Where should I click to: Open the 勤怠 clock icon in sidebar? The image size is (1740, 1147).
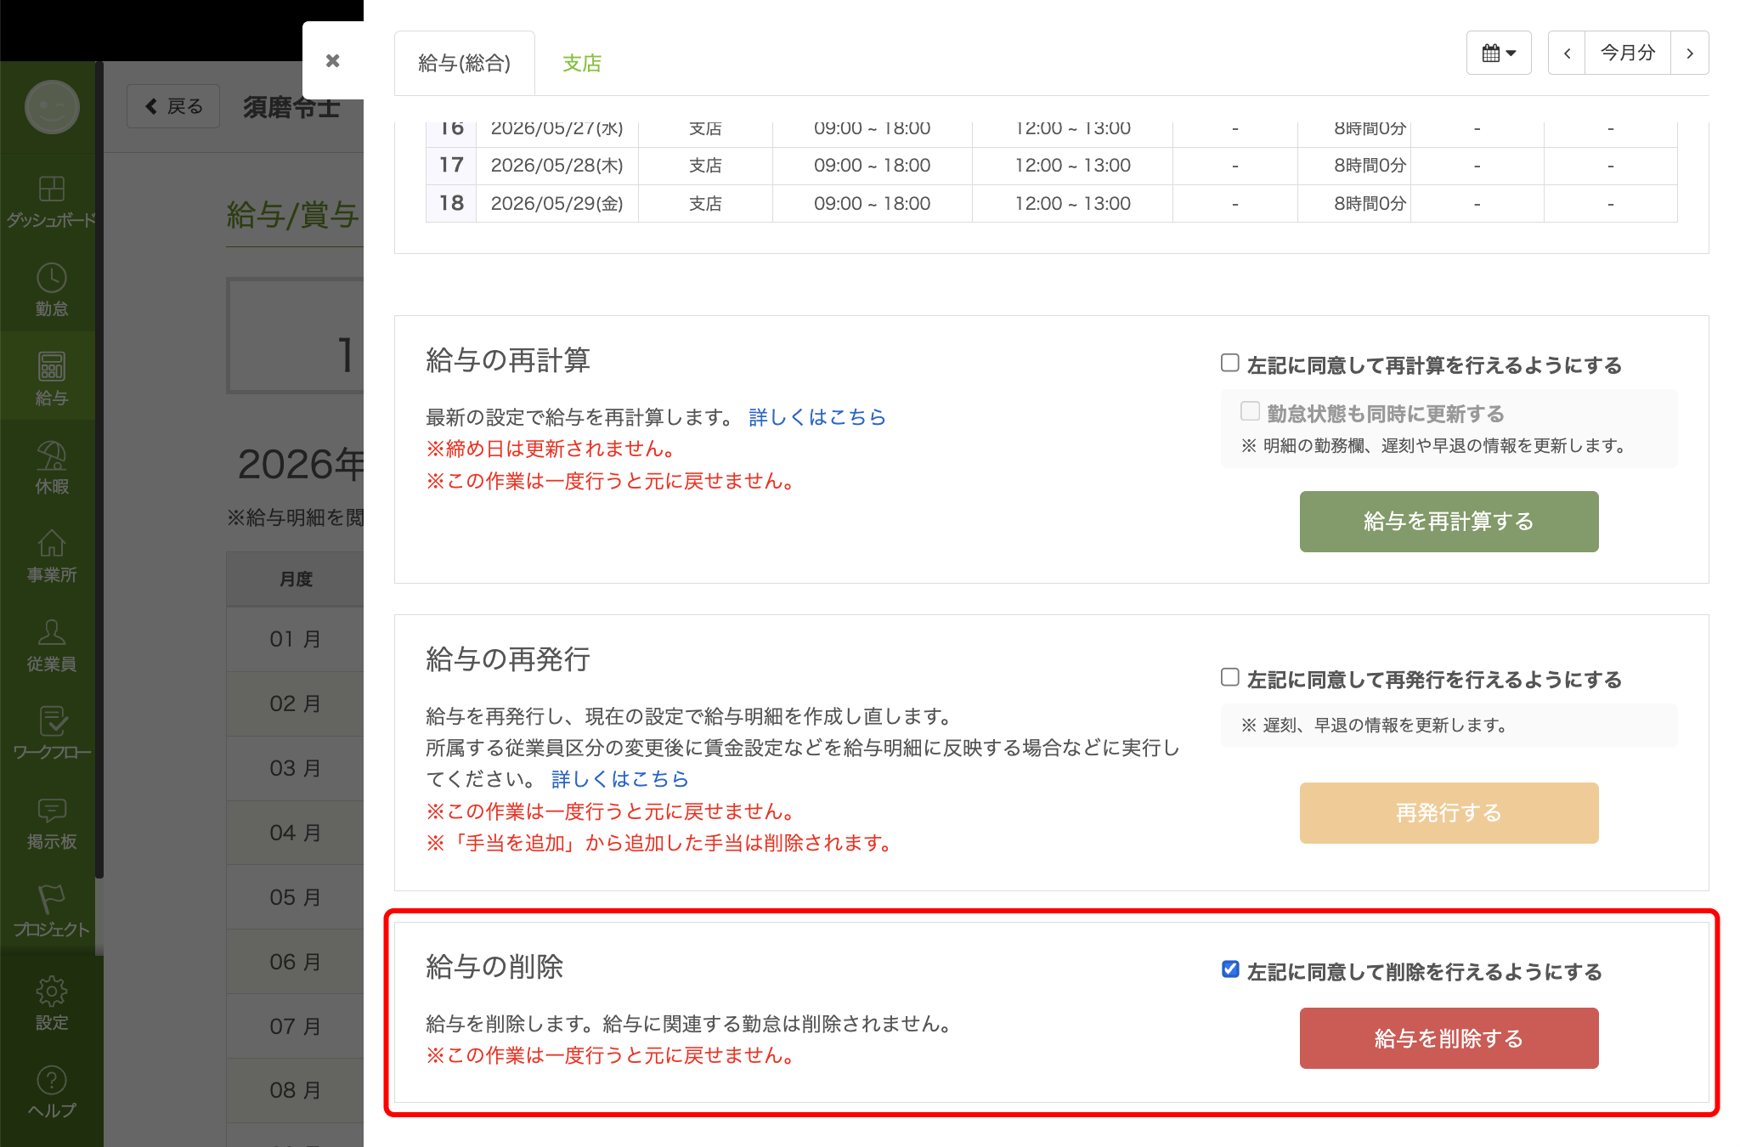click(x=52, y=290)
